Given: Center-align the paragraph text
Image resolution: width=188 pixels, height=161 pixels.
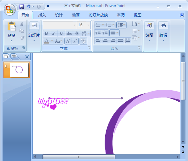Looking at the screenshot, I should (x=105, y=41).
